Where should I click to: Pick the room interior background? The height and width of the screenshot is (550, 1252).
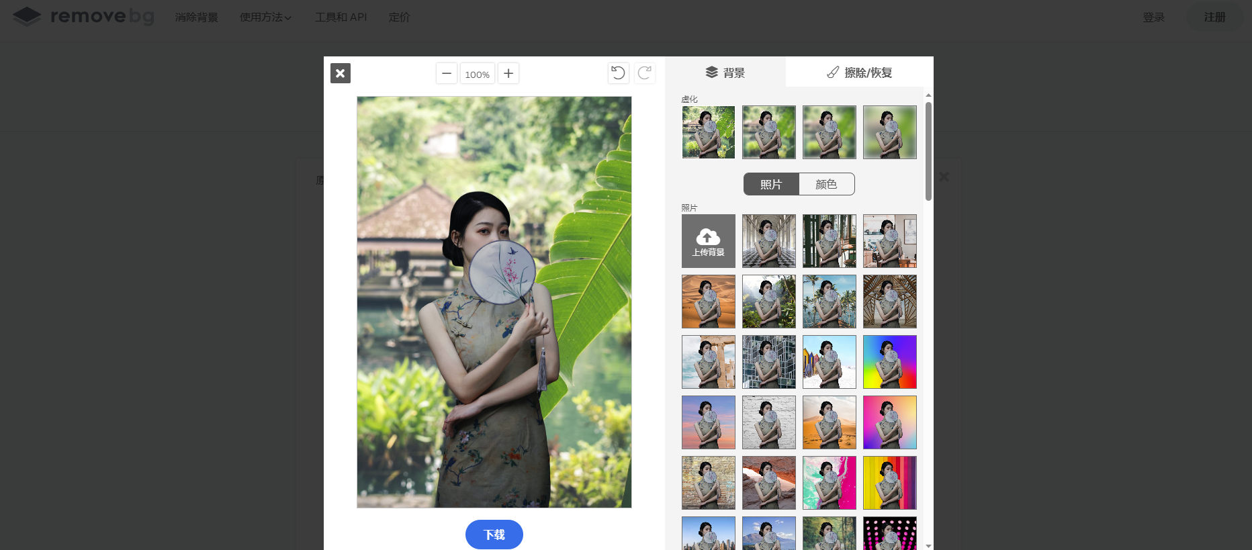(890, 241)
